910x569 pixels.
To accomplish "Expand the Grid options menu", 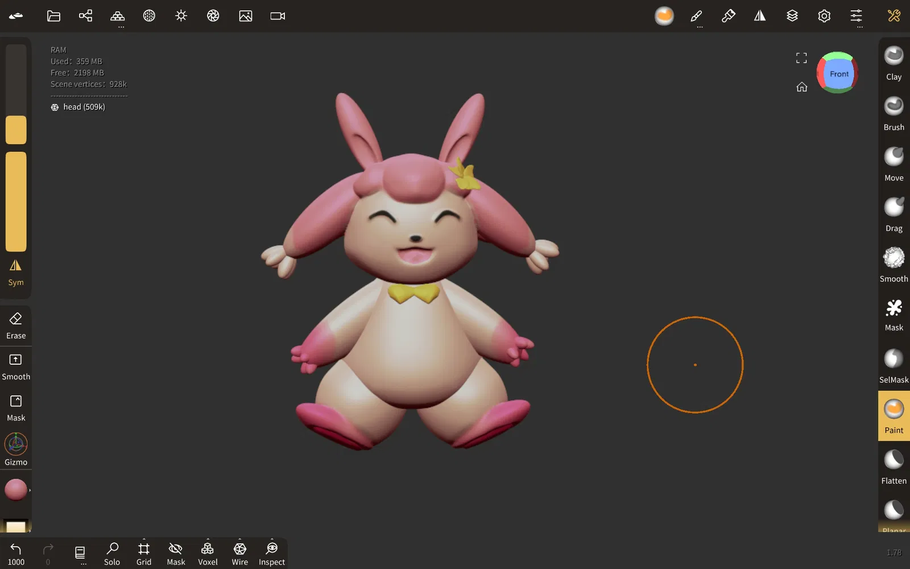I will (x=144, y=554).
